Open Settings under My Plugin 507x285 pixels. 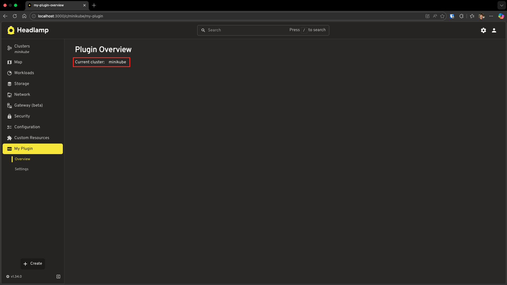[21, 169]
